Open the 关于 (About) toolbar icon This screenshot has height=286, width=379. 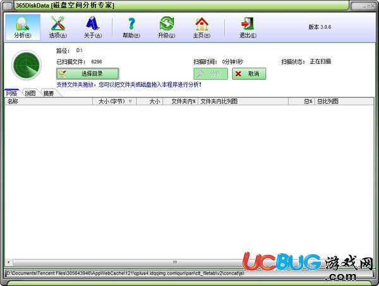click(93, 27)
